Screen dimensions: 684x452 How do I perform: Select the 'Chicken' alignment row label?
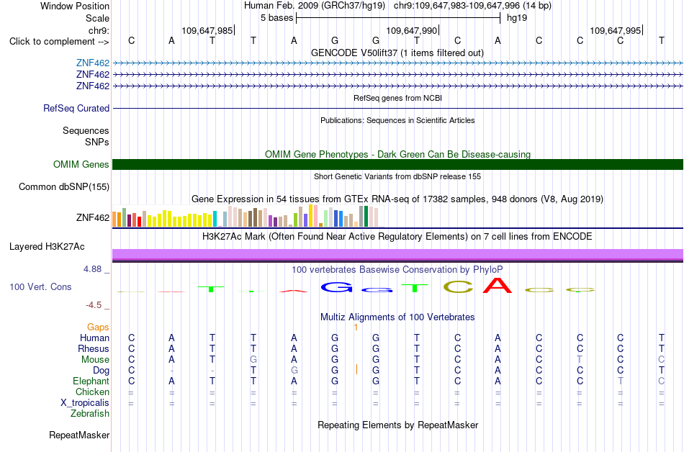[x=92, y=392]
